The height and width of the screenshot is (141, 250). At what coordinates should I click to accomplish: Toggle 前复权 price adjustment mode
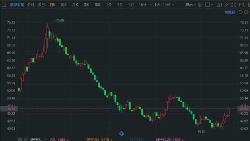pyautogui.click(x=230, y=12)
